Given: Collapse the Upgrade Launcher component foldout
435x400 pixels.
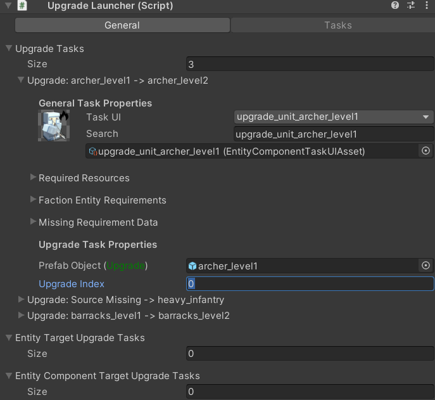Looking at the screenshot, I should [8, 5].
